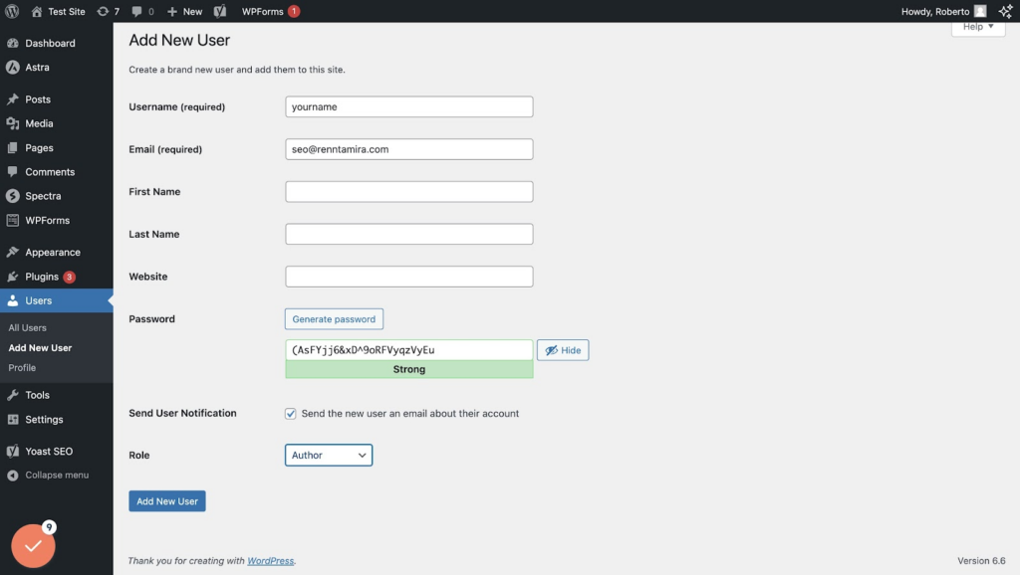Open the Yoast SEO sidebar icon
Viewport: 1020px width, 575px height.
point(12,451)
